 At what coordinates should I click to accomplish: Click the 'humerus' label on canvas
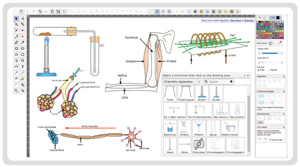coord(131,37)
